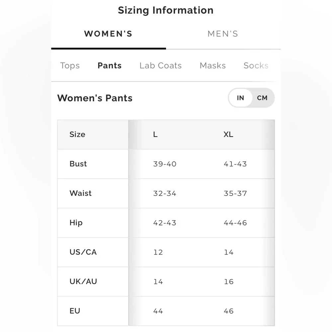Click the Size header cell

[77, 134]
